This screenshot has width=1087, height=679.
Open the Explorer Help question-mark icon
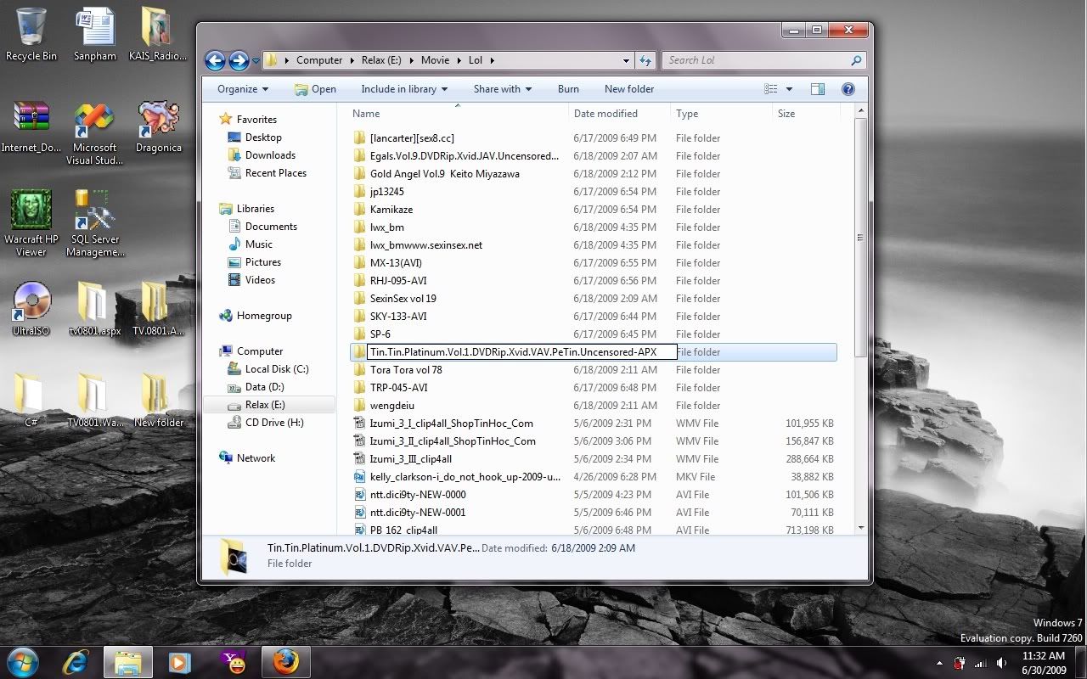pos(848,89)
